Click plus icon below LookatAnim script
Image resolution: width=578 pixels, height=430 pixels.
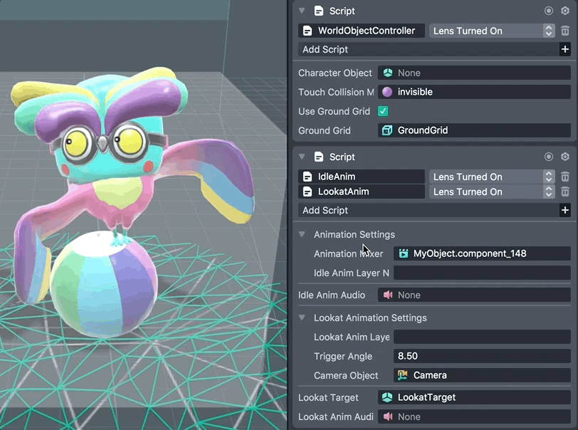[x=564, y=210]
